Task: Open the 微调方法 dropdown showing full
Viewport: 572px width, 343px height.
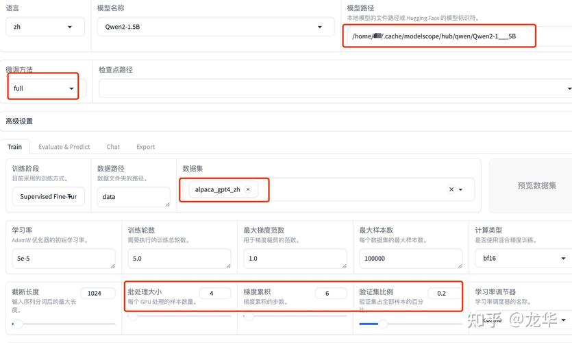Action: pos(46,88)
